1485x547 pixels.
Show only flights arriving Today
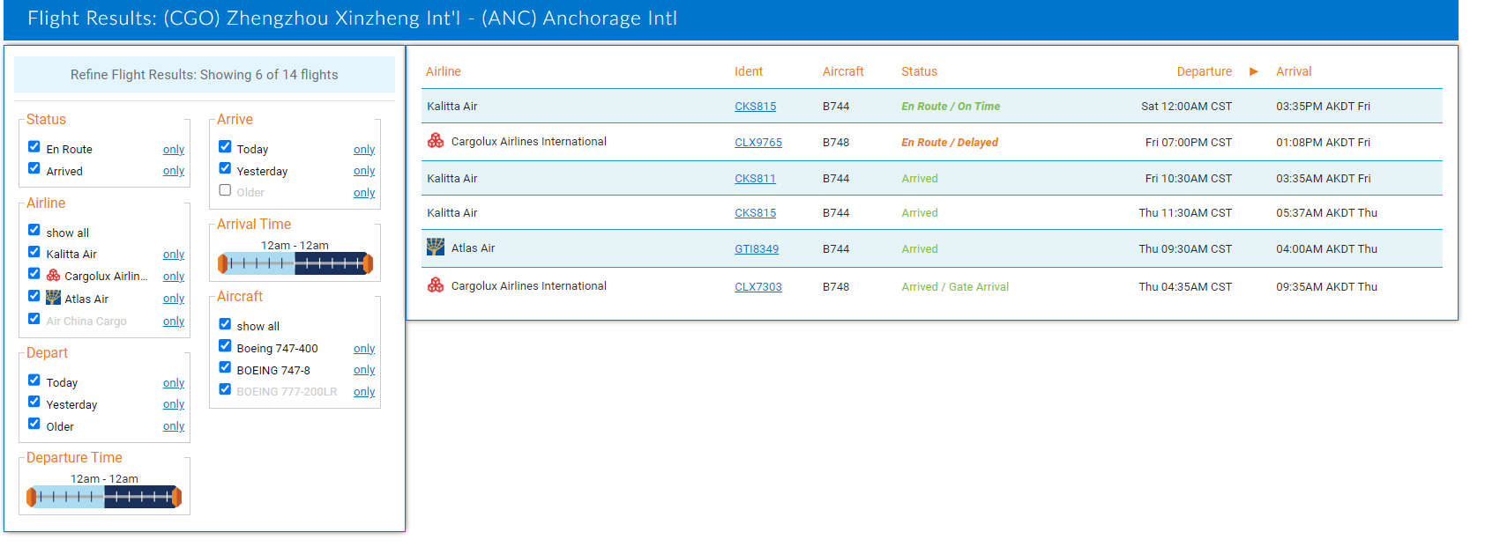tap(364, 150)
